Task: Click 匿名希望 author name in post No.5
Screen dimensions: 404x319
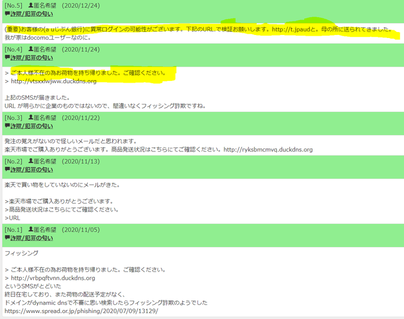Action: point(45,6)
